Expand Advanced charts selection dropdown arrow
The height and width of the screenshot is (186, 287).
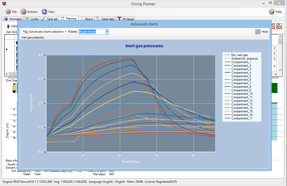click(x=66, y=32)
